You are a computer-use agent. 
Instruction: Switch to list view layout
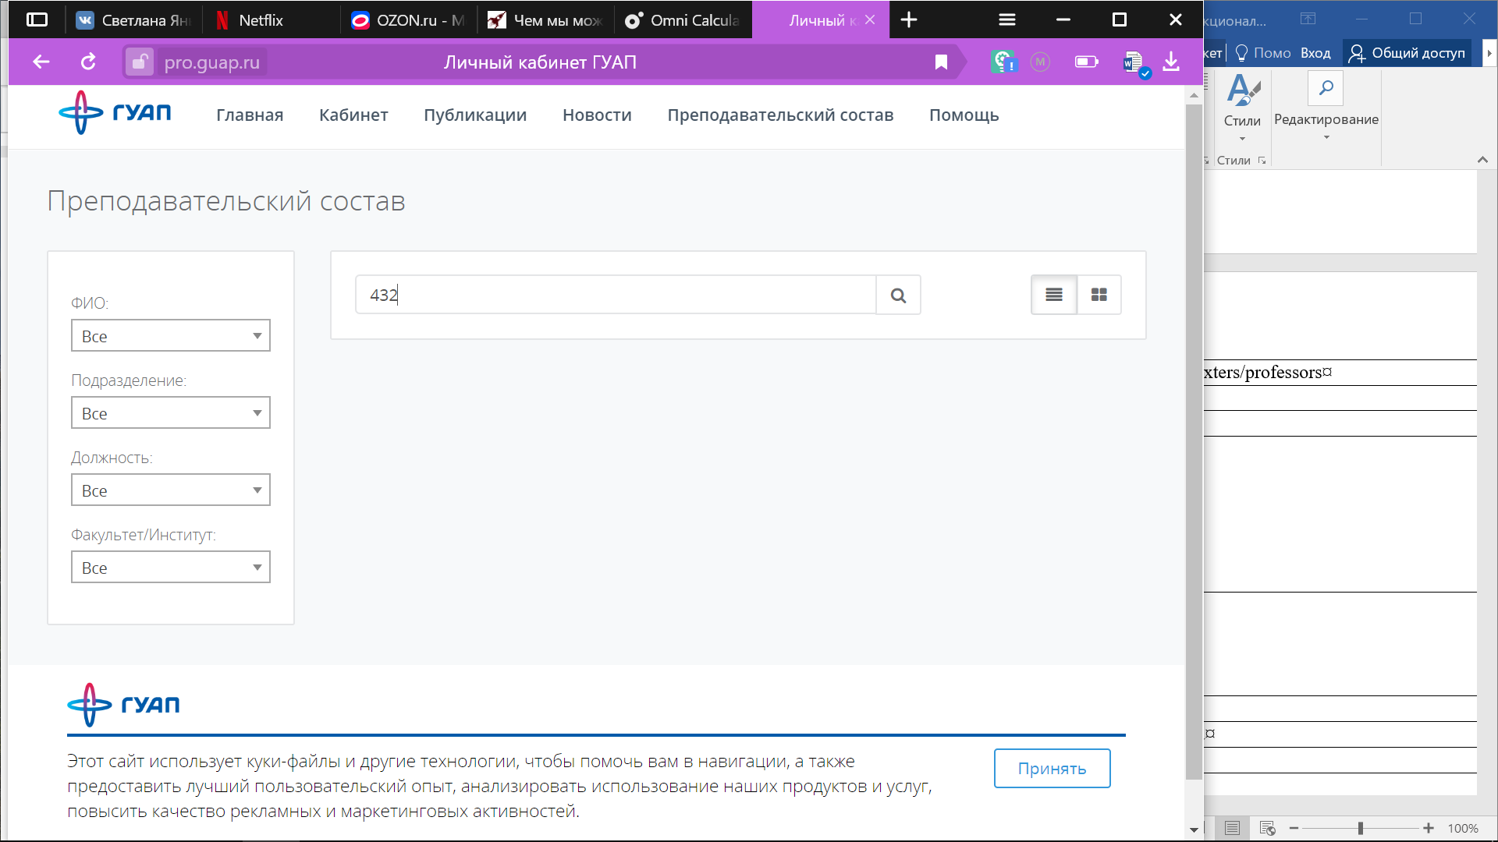coord(1053,295)
